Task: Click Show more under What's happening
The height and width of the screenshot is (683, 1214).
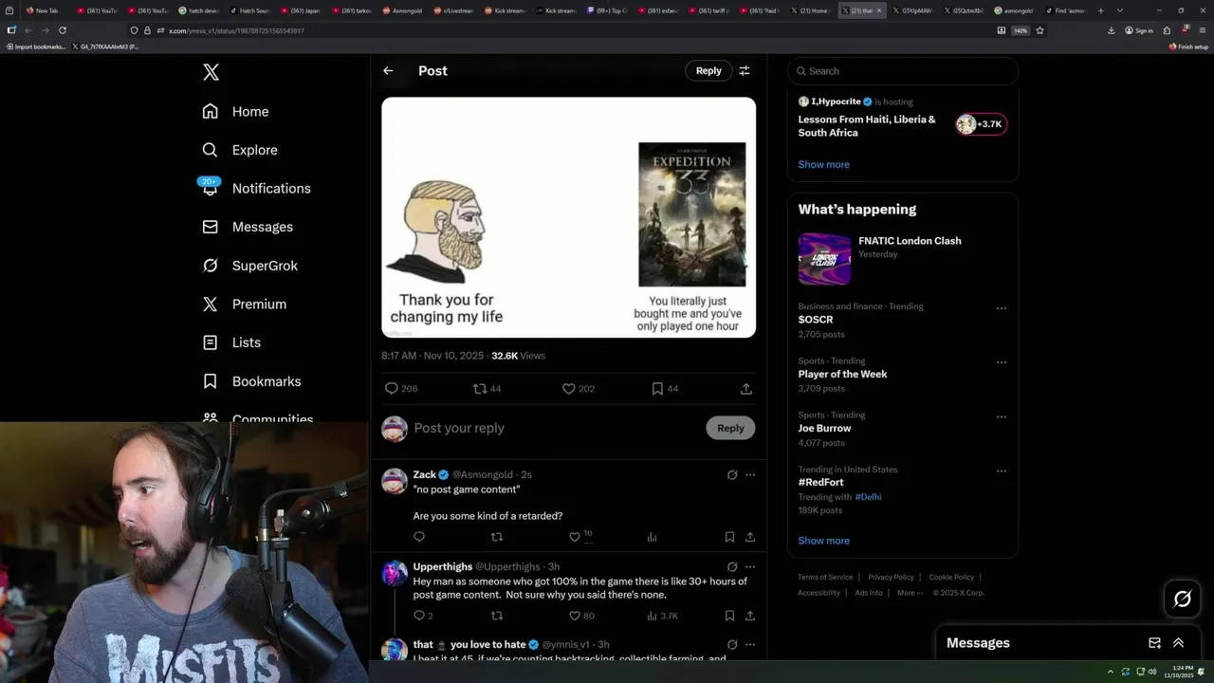Action: pyautogui.click(x=823, y=541)
